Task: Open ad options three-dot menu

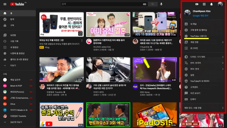Action: pyautogui.click(x=82, y=41)
